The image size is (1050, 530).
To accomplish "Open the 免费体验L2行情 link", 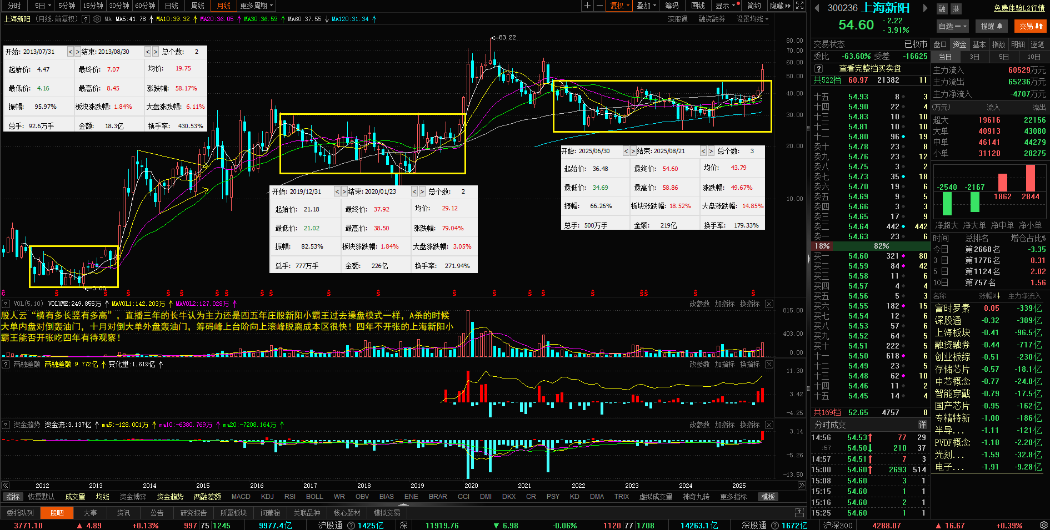I will click(1019, 8).
